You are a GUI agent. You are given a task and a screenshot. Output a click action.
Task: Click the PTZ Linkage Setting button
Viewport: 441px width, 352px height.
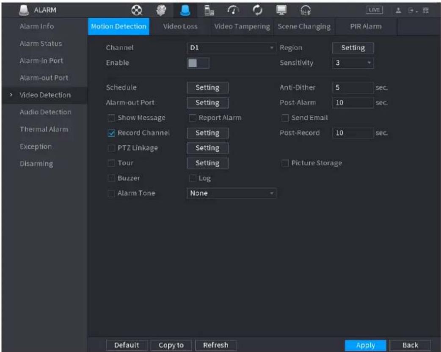tap(207, 148)
